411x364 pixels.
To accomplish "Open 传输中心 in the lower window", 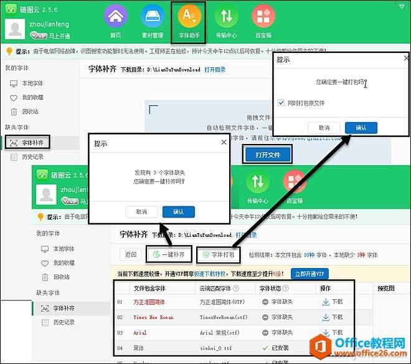I will tap(258, 188).
